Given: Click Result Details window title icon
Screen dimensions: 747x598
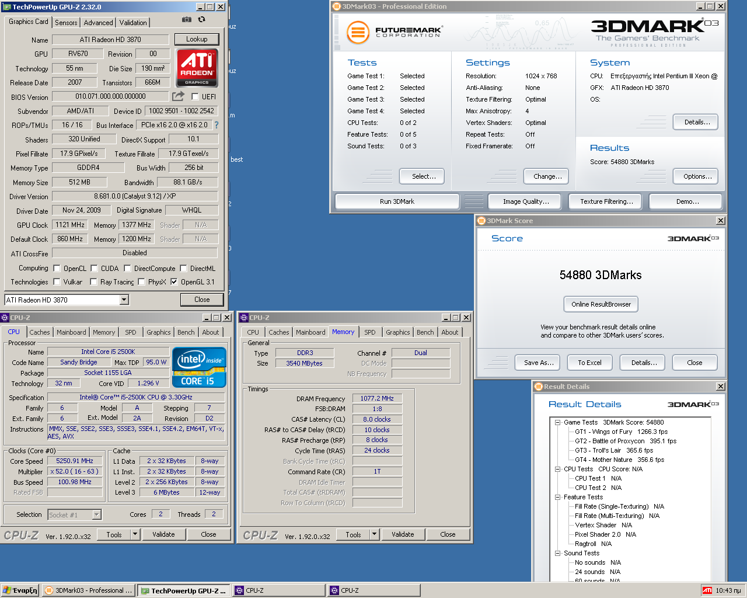Looking at the screenshot, I should (539, 387).
